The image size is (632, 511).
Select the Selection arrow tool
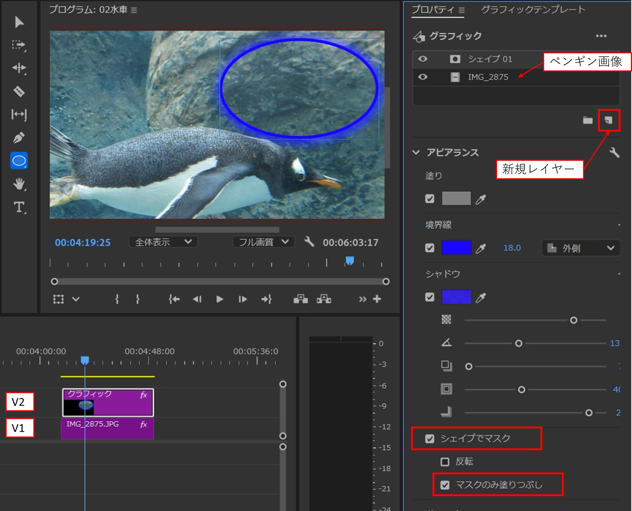[x=19, y=22]
